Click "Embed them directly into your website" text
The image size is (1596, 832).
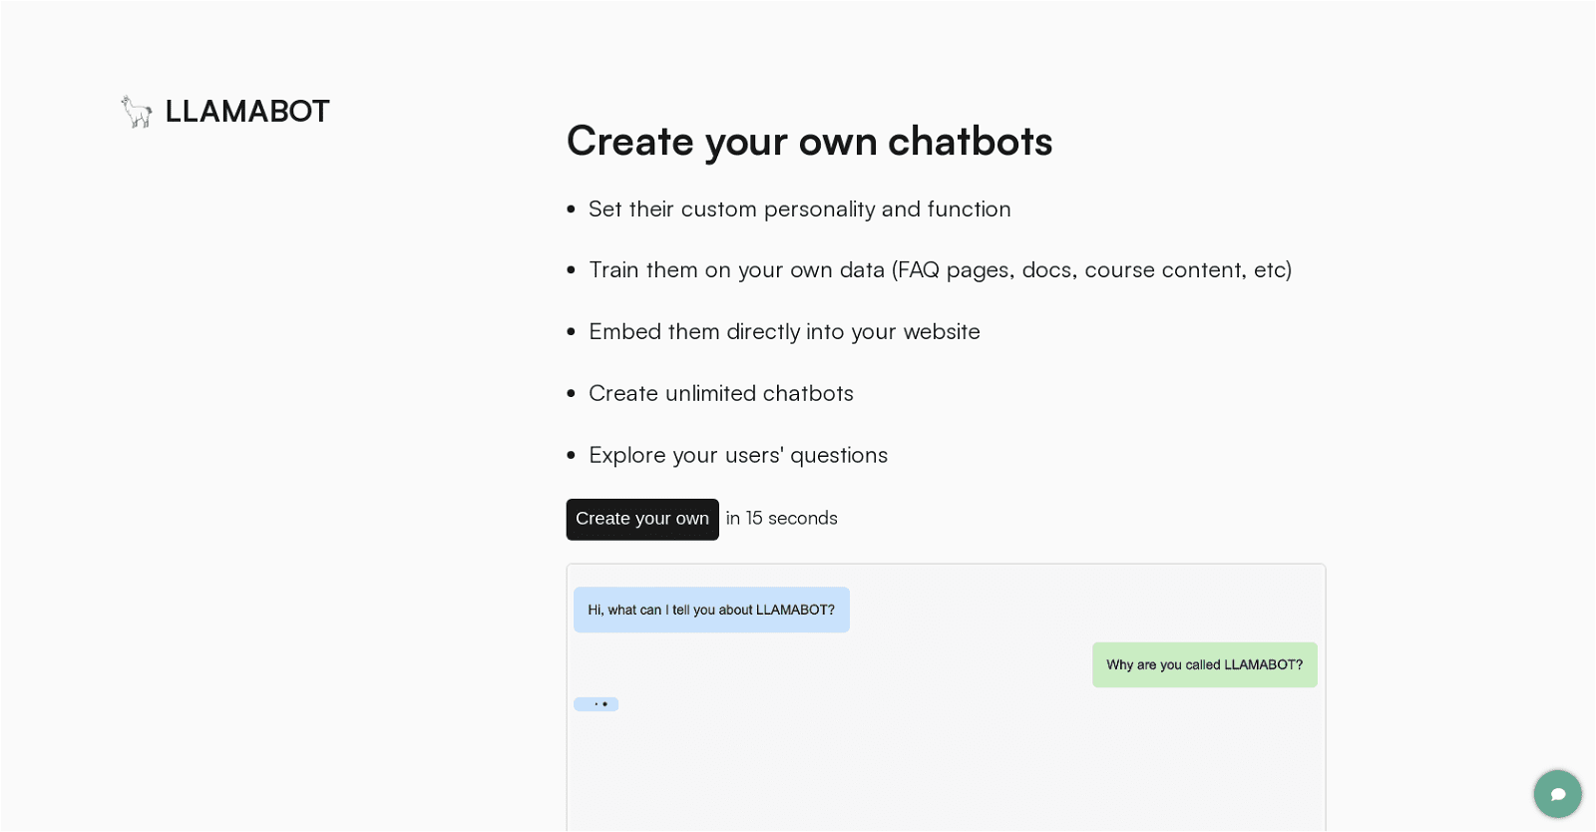(784, 332)
